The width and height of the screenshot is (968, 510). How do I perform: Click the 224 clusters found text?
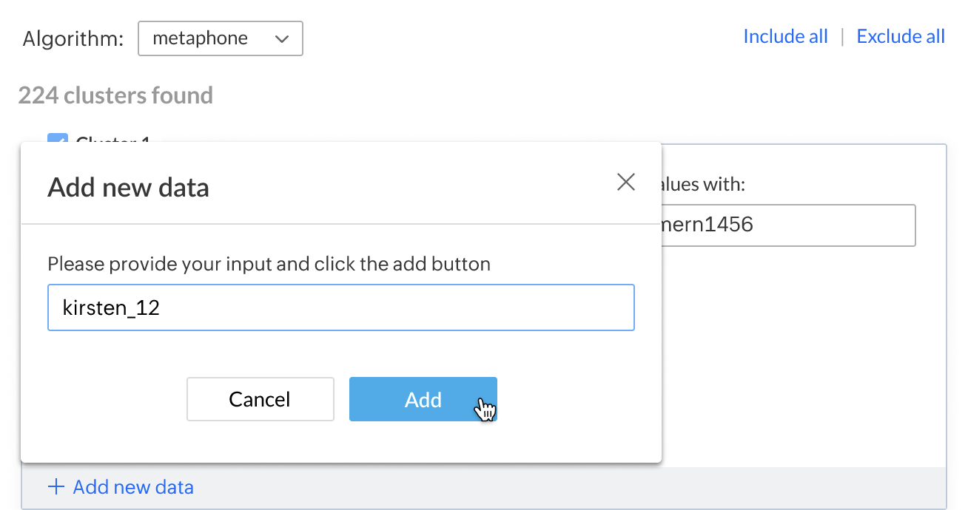(x=115, y=95)
